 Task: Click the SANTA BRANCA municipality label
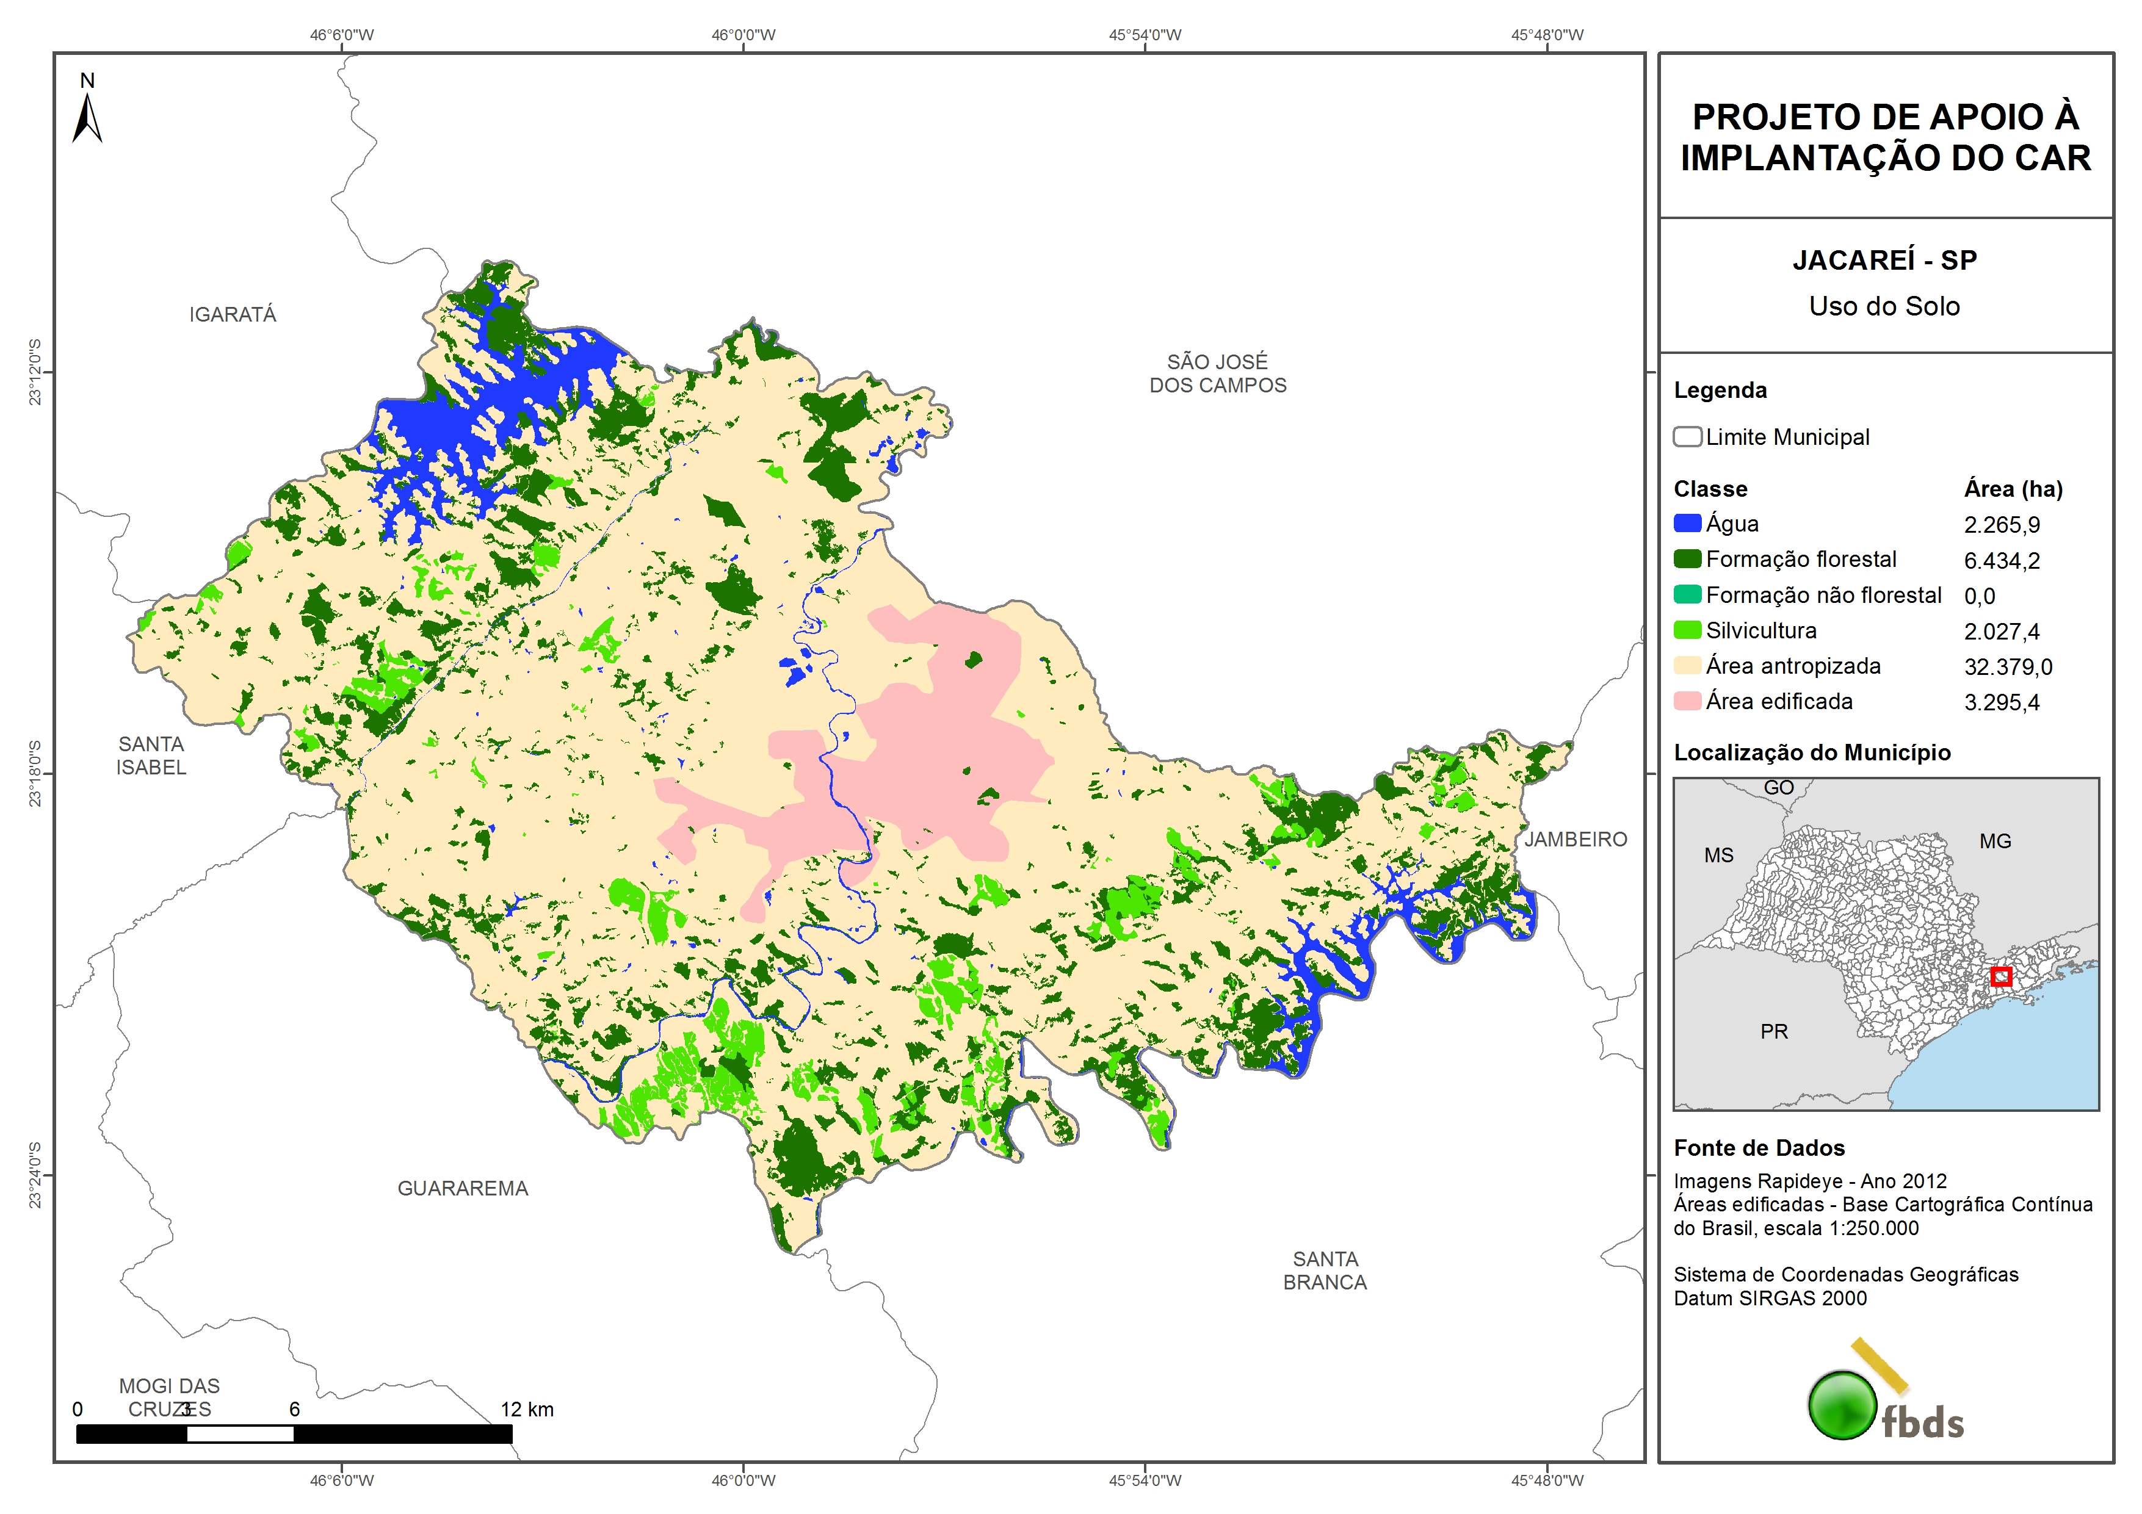point(1325,1271)
